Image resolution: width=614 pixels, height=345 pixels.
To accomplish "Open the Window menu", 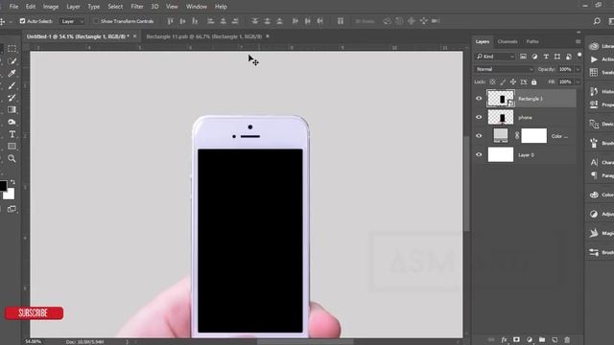I will click(196, 7).
